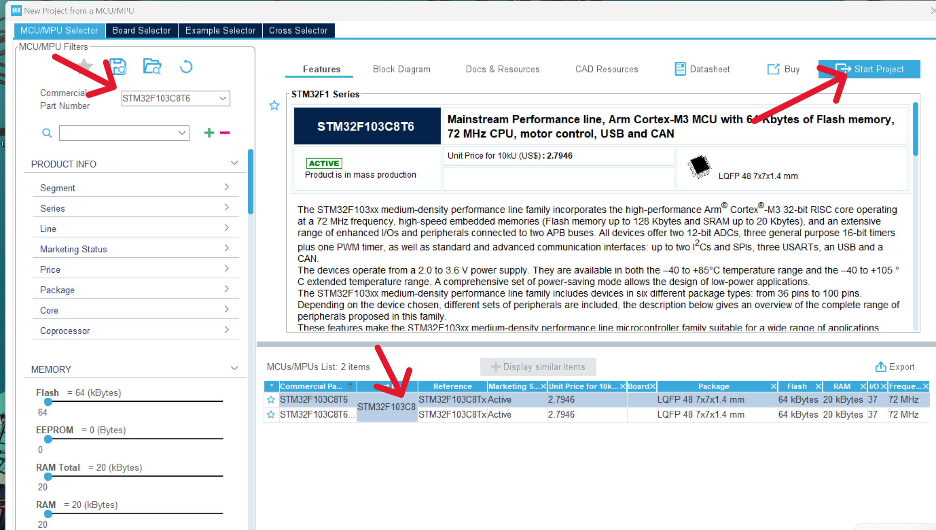
Task: Select the second row STM32F103C8T6... part name
Action: click(x=317, y=414)
